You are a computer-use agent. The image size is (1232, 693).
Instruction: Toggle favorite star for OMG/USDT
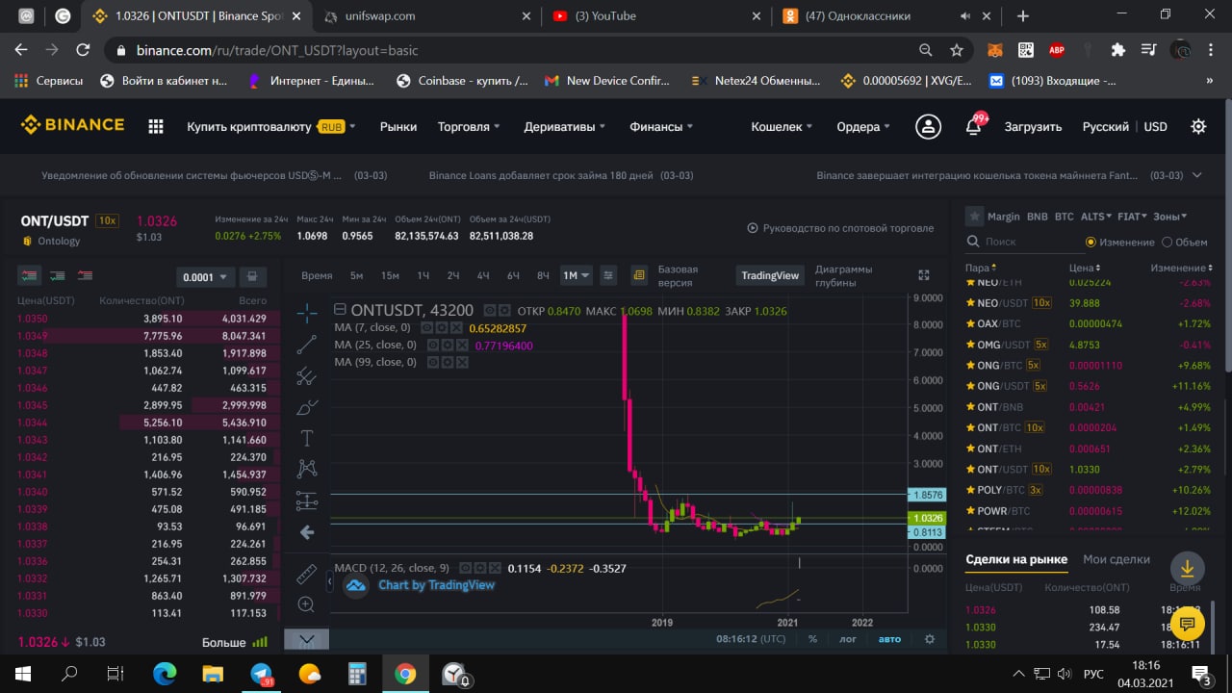[x=969, y=345]
